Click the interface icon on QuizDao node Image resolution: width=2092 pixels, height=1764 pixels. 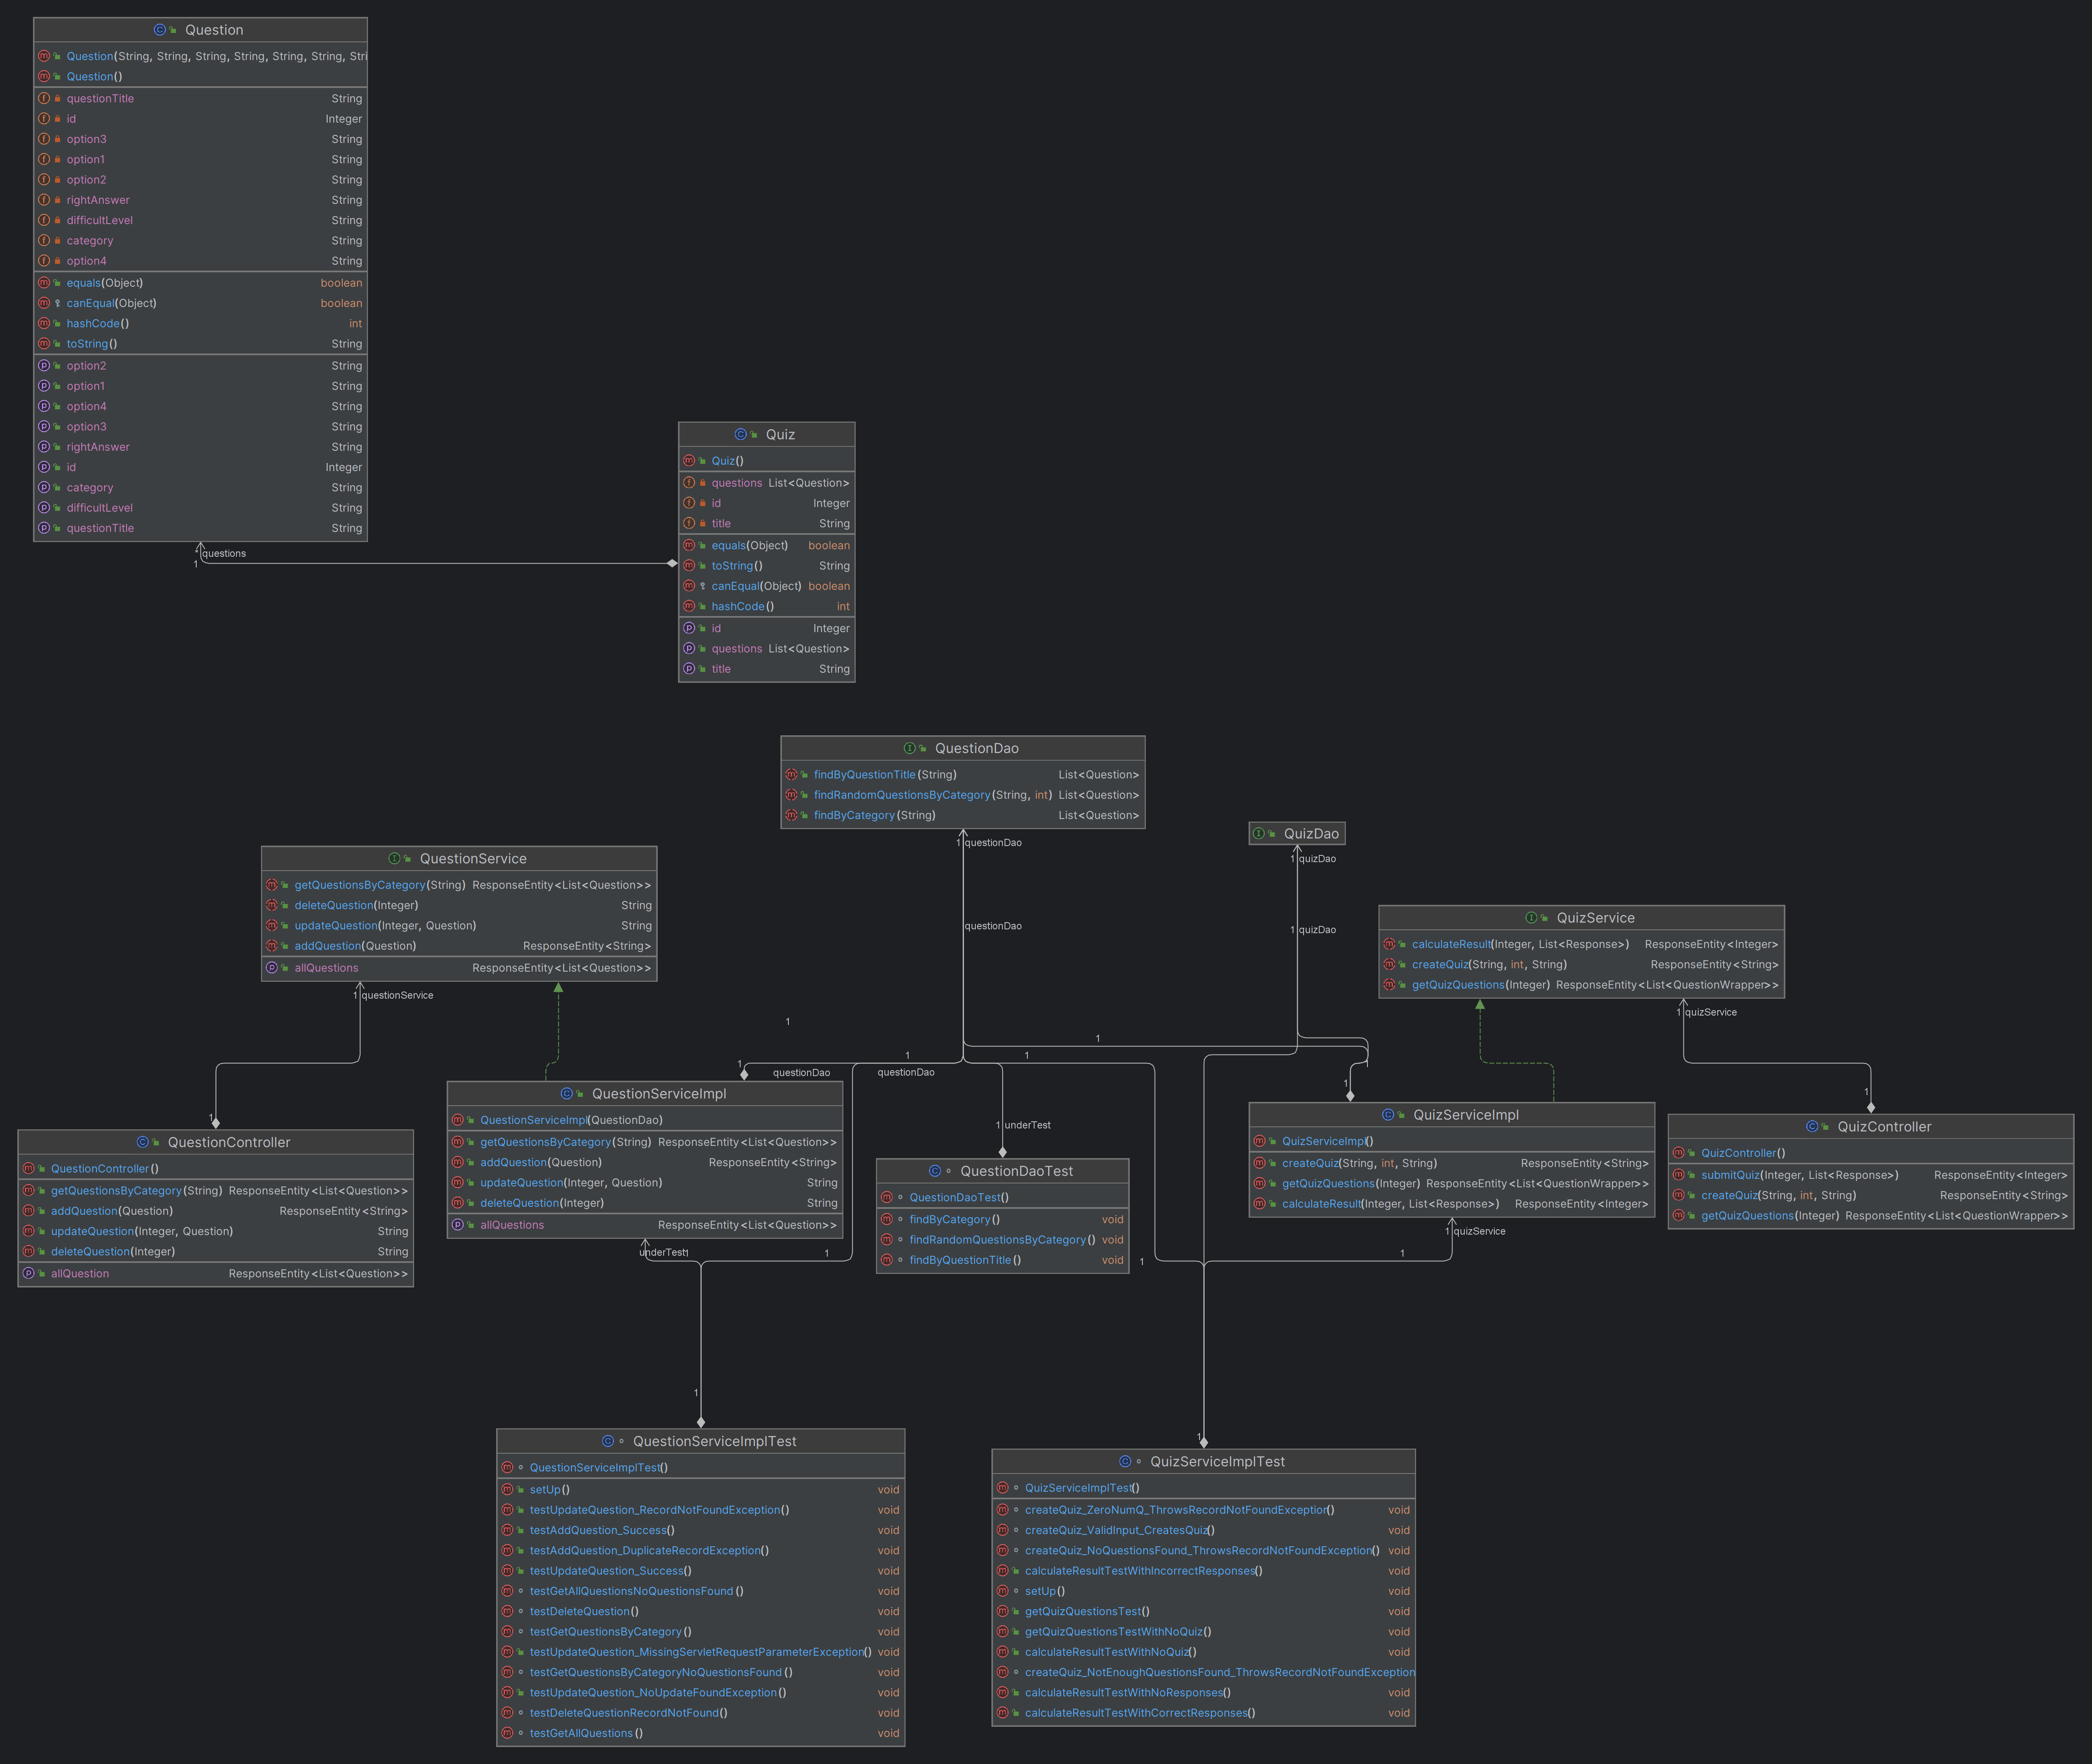point(1259,833)
